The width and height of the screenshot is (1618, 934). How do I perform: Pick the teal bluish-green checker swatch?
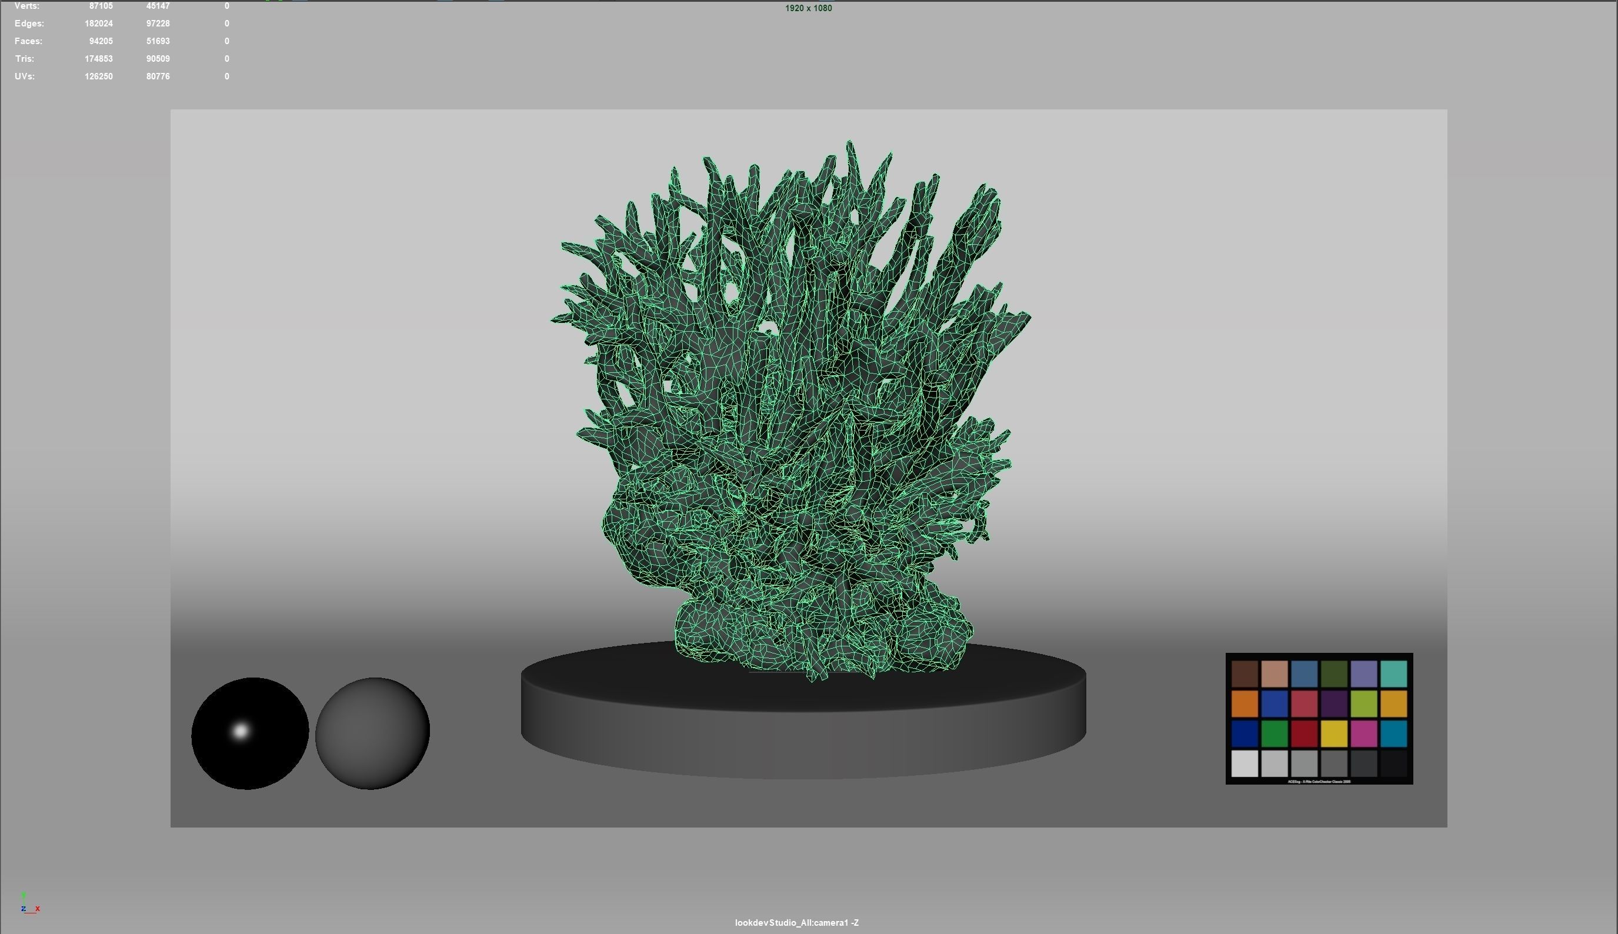coord(1393,674)
